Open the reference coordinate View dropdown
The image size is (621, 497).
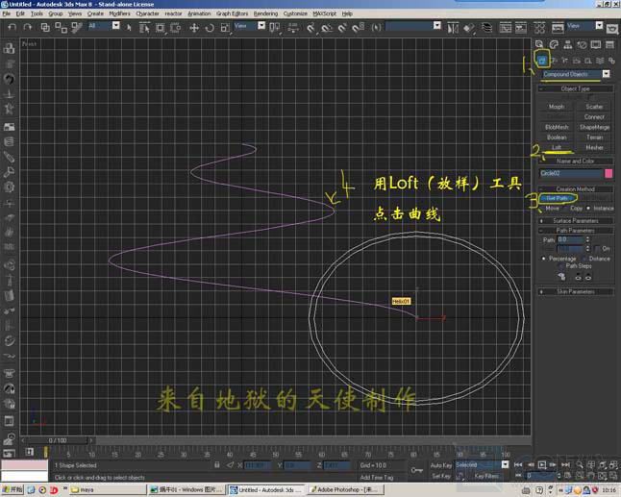[261, 26]
